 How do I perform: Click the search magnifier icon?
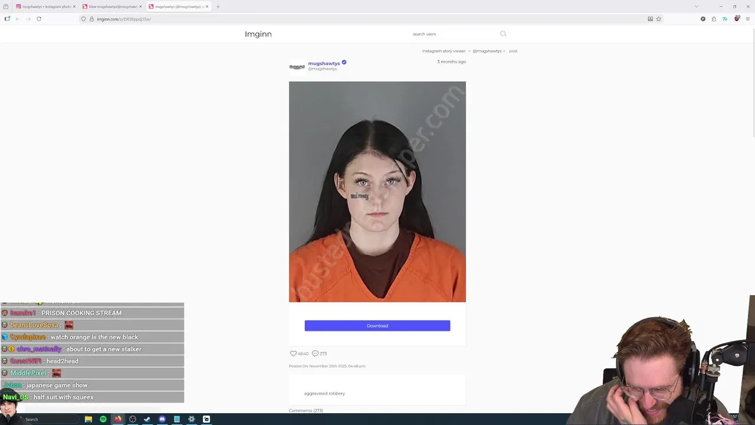coord(503,34)
